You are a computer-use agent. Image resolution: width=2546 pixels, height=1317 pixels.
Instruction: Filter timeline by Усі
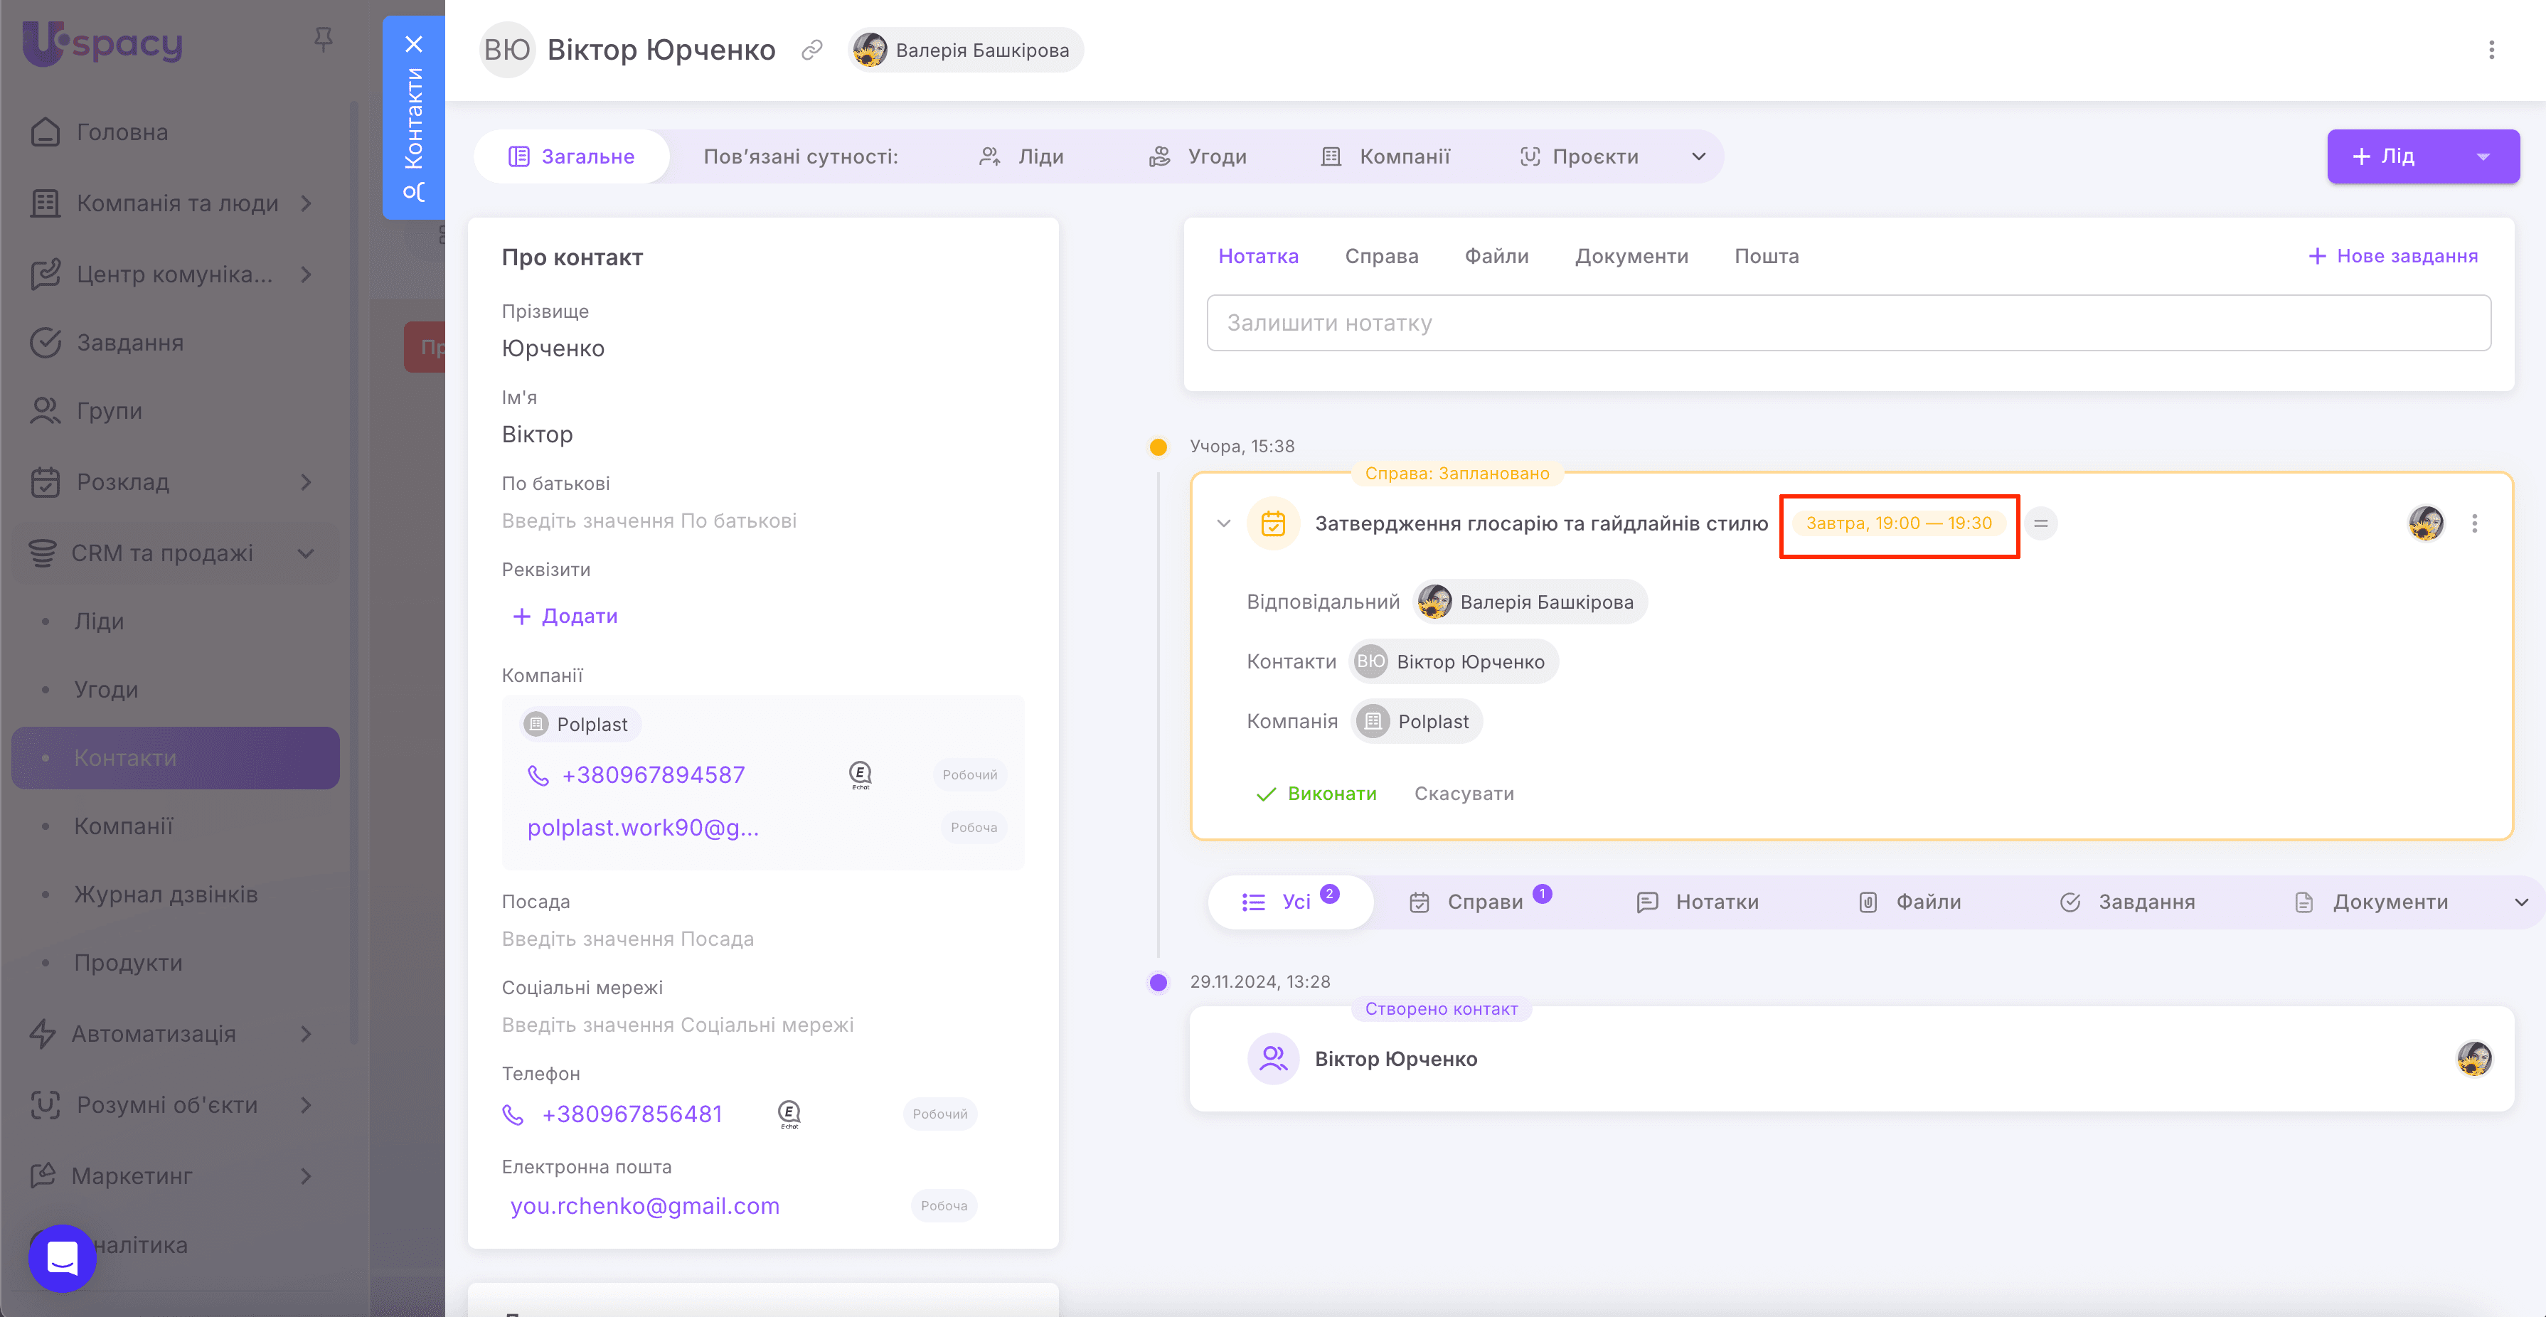point(1290,902)
